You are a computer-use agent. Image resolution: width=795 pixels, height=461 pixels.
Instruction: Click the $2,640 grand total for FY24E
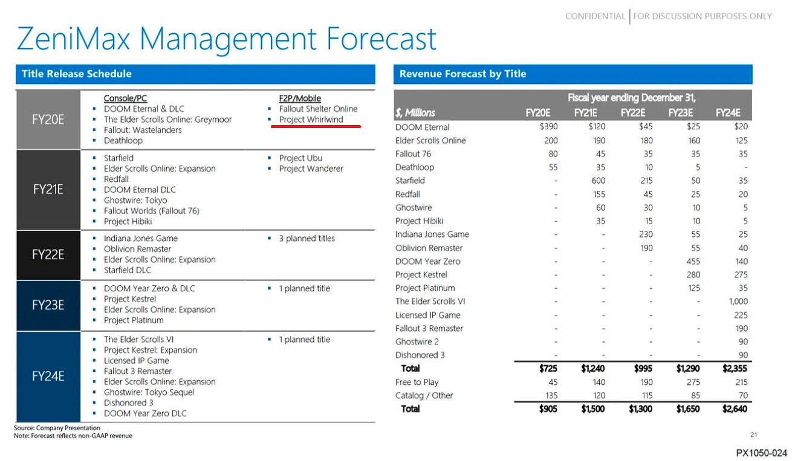coord(734,409)
